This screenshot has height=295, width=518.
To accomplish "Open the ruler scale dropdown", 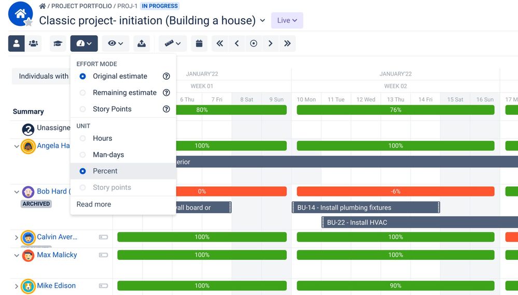I will (173, 43).
